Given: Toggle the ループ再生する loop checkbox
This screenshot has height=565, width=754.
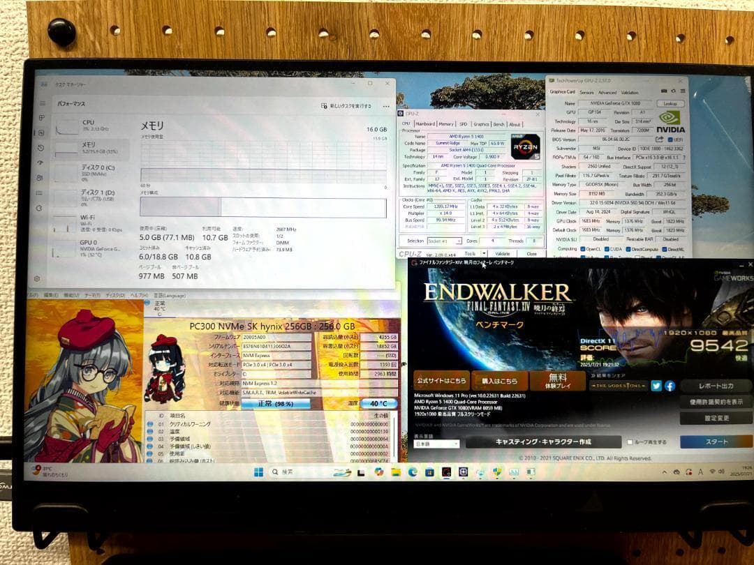Looking at the screenshot, I should [x=630, y=442].
